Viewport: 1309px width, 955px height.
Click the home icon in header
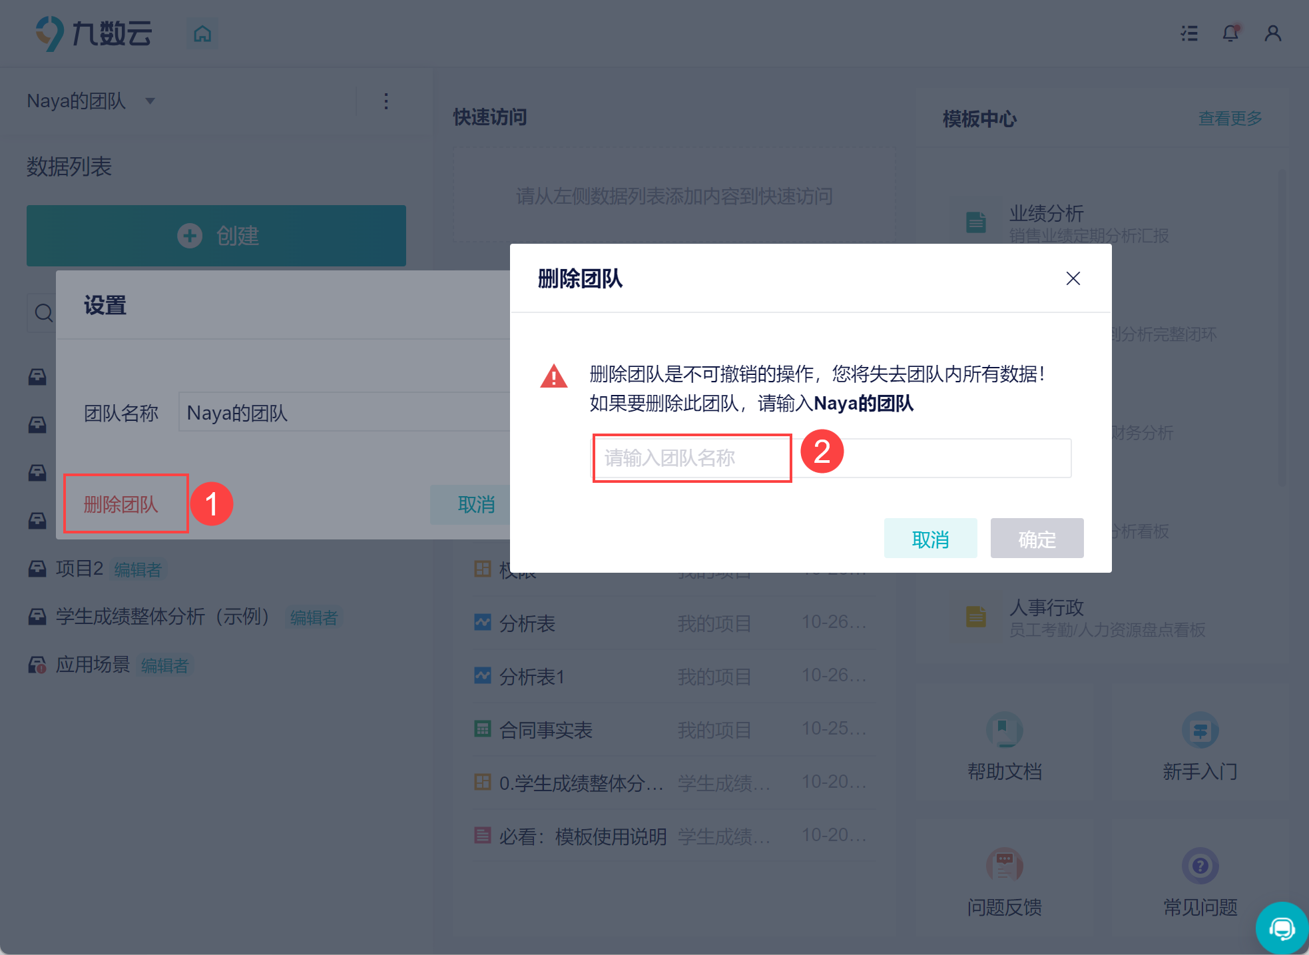click(202, 33)
